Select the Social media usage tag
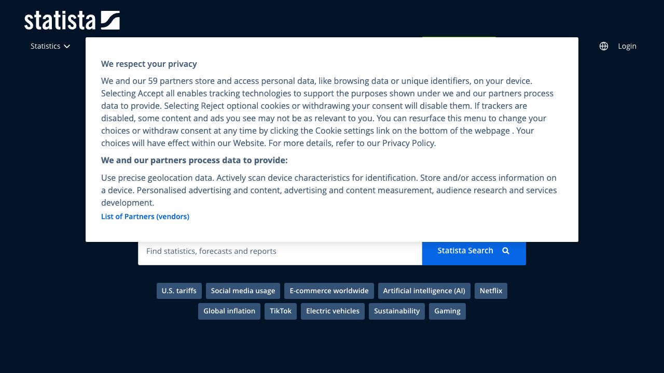 coord(243,291)
